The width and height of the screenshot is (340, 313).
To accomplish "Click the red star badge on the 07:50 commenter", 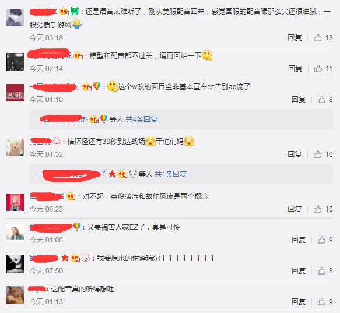I will point(65,258).
